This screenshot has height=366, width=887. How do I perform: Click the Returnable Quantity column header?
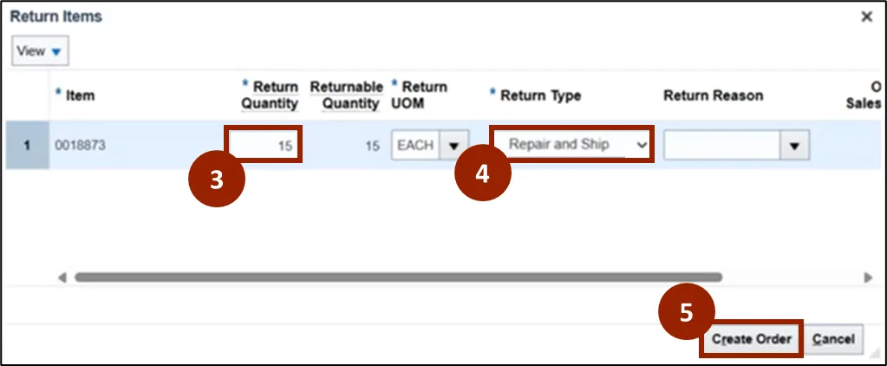(x=345, y=95)
